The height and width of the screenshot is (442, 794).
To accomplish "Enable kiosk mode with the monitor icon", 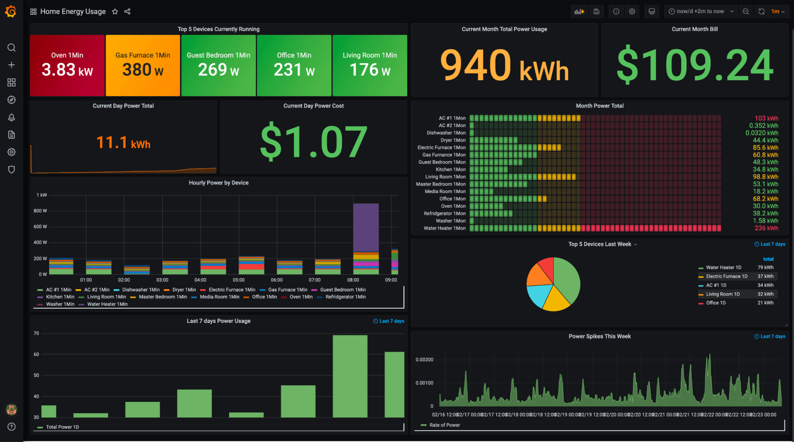I will [x=651, y=11].
